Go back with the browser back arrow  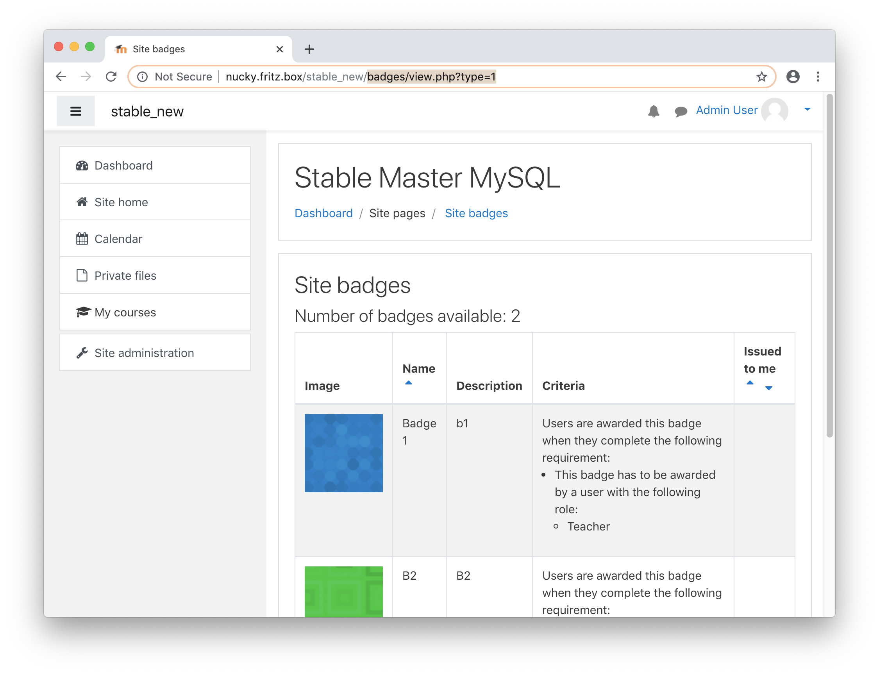click(61, 76)
